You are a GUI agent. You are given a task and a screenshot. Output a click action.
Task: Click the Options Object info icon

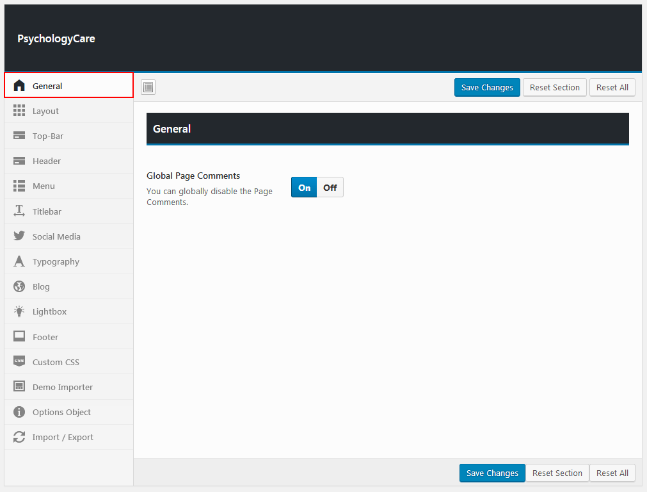[19, 412]
